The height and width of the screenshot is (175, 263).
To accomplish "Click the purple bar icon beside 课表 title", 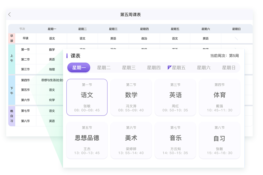I will [67, 56].
